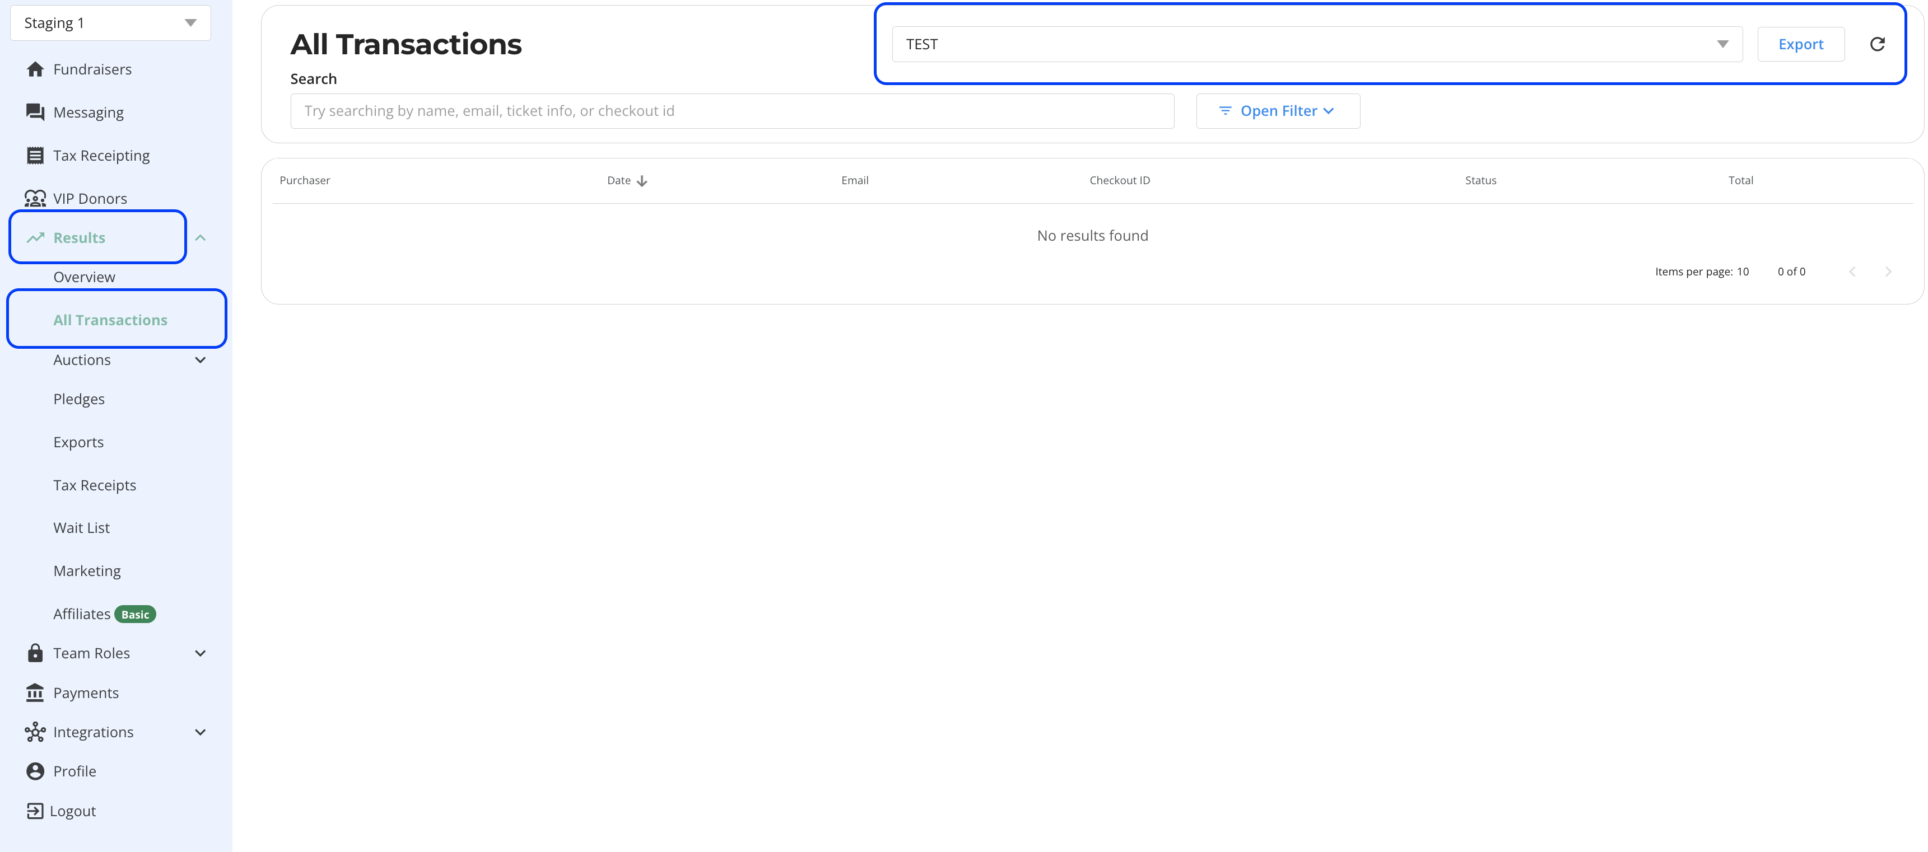
Task: Open the VIP Donors page
Action: coord(91,198)
